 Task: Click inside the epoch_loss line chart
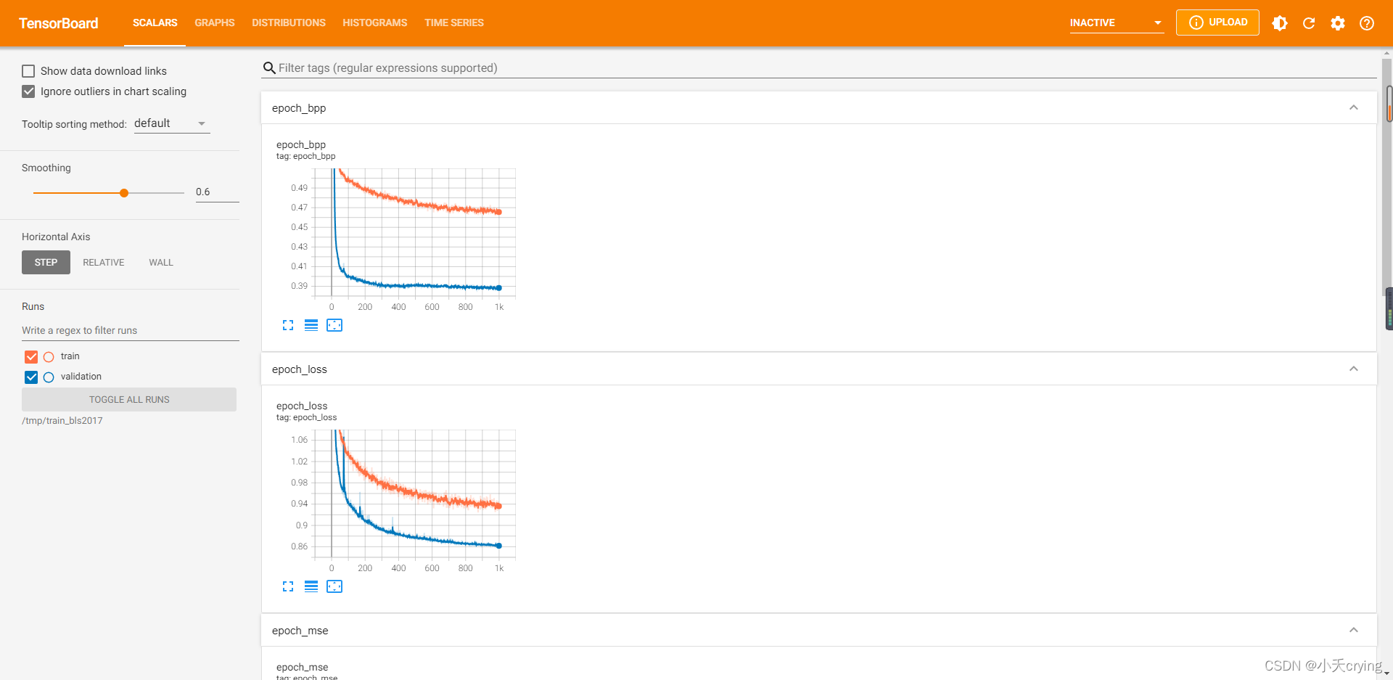click(x=415, y=495)
